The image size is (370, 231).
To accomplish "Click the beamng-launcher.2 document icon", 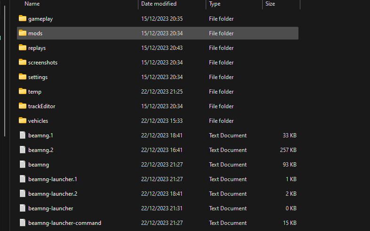I will click(23, 194).
